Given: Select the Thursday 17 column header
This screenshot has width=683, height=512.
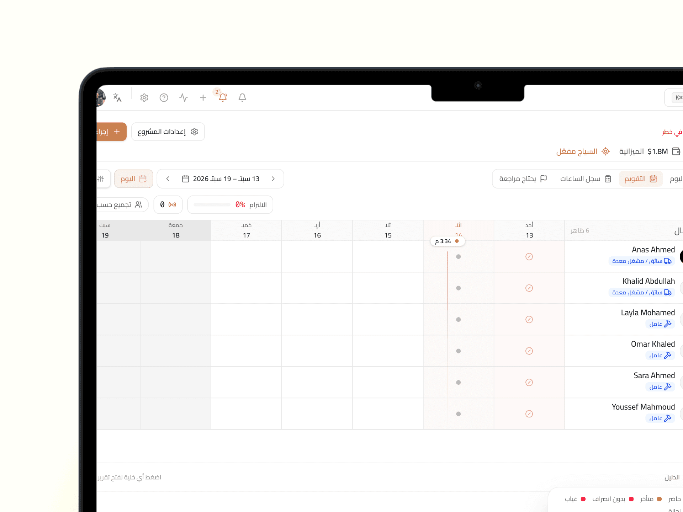Looking at the screenshot, I should pos(246,230).
